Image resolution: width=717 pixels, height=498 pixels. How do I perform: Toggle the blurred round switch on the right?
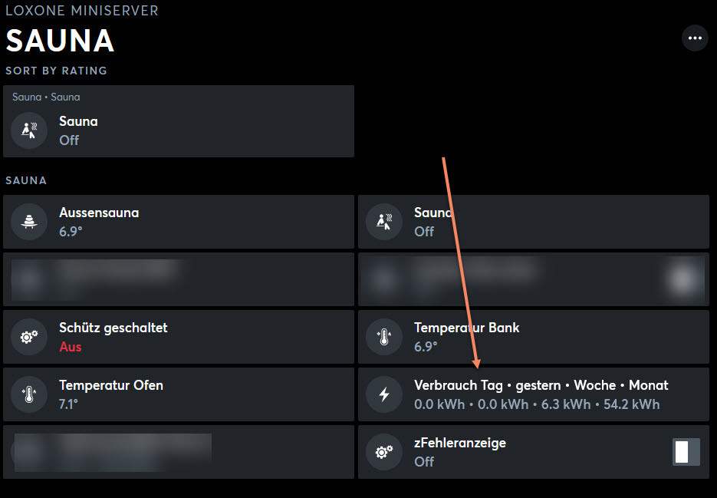683,279
